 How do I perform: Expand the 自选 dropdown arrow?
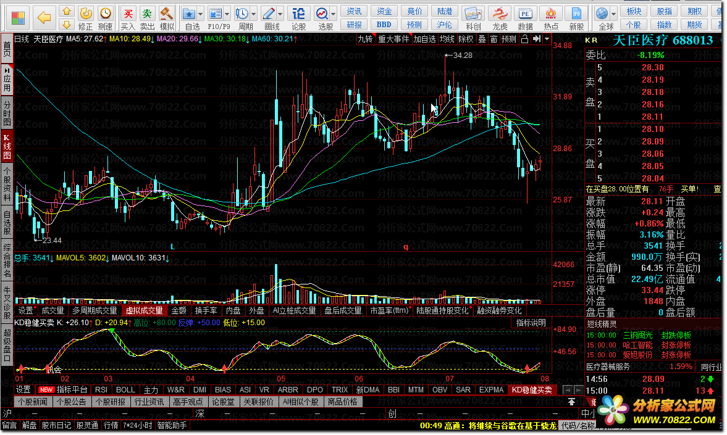(x=200, y=14)
